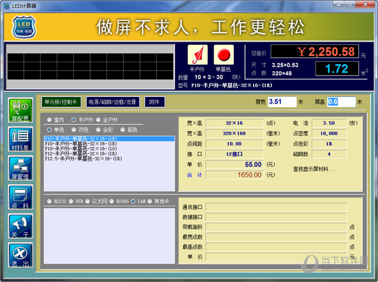Viewport: 378px width, 282px height.
Task: Open the 单元板/控制卡 tab
Action: (61, 101)
